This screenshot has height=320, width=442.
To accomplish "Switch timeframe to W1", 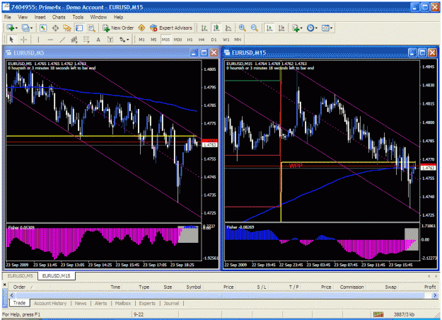I will click(226, 40).
